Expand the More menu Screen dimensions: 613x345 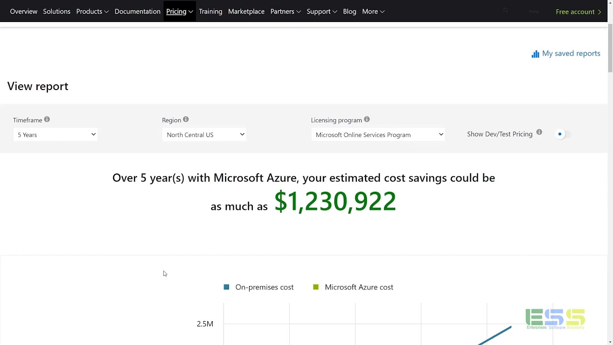[x=374, y=11]
